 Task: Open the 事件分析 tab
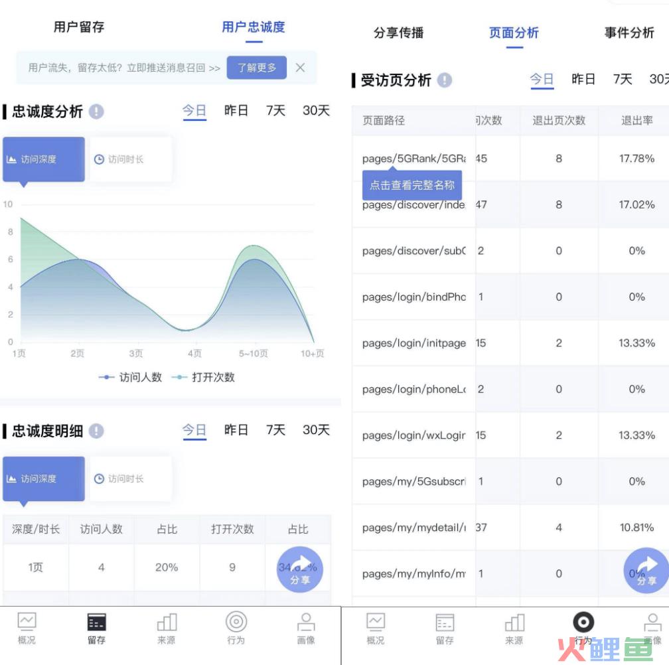[x=629, y=33]
